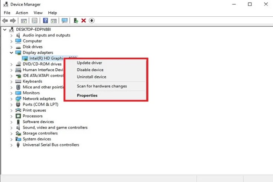Maximize the Device Manager window
Image resolution: width=273 pixels, height=182 pixels.
(x=250, y=4)
